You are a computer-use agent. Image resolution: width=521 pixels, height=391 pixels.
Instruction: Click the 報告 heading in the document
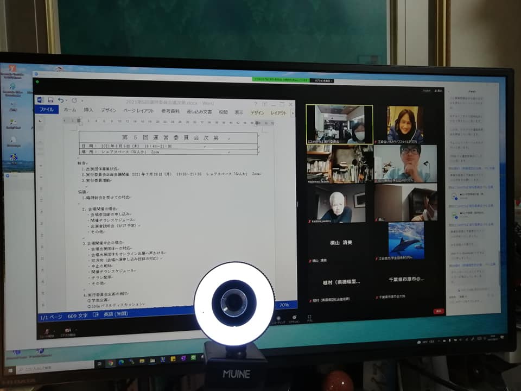(x=82, y=163)
